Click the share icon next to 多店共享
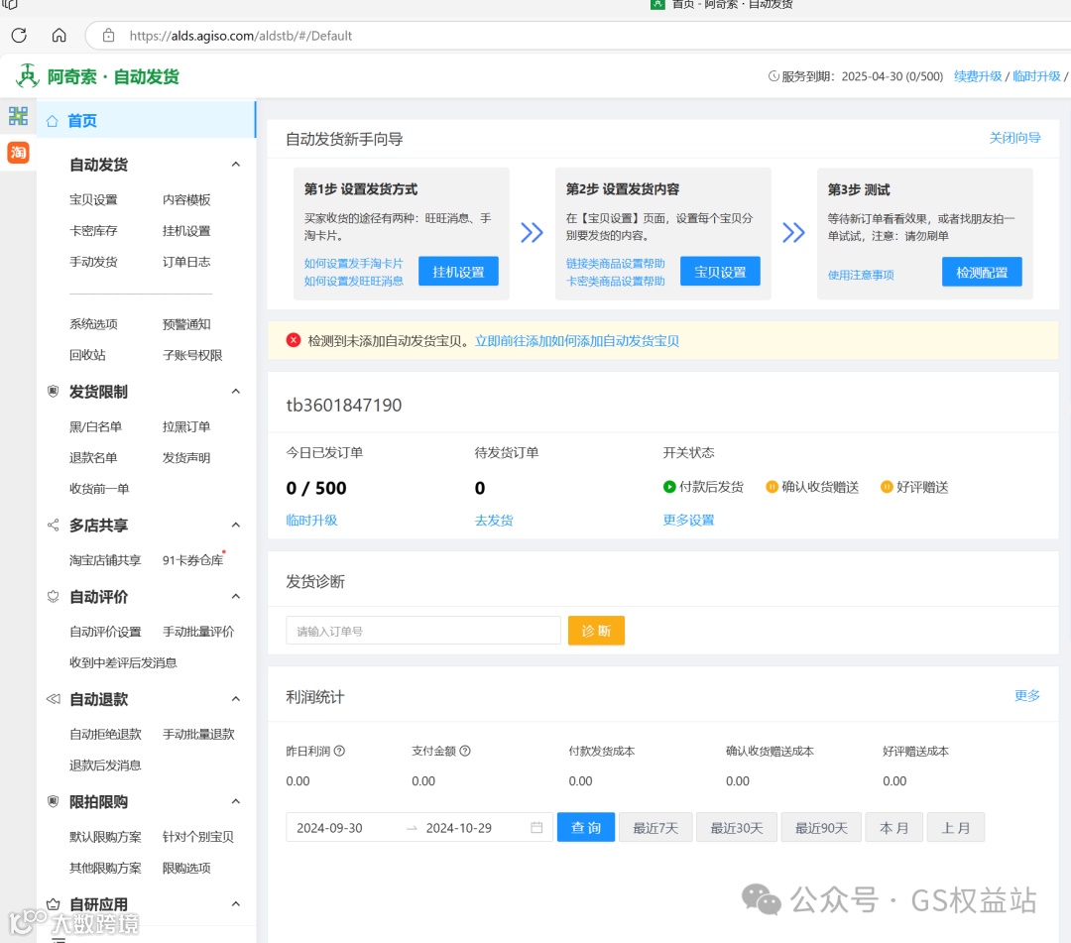The height and width of the screenshot is (943, 1071). pos(53,526)
